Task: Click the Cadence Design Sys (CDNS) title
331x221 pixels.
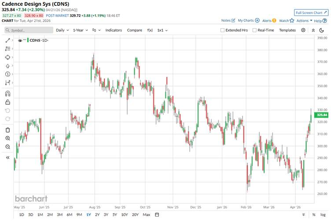Action: tap(35, 4)
